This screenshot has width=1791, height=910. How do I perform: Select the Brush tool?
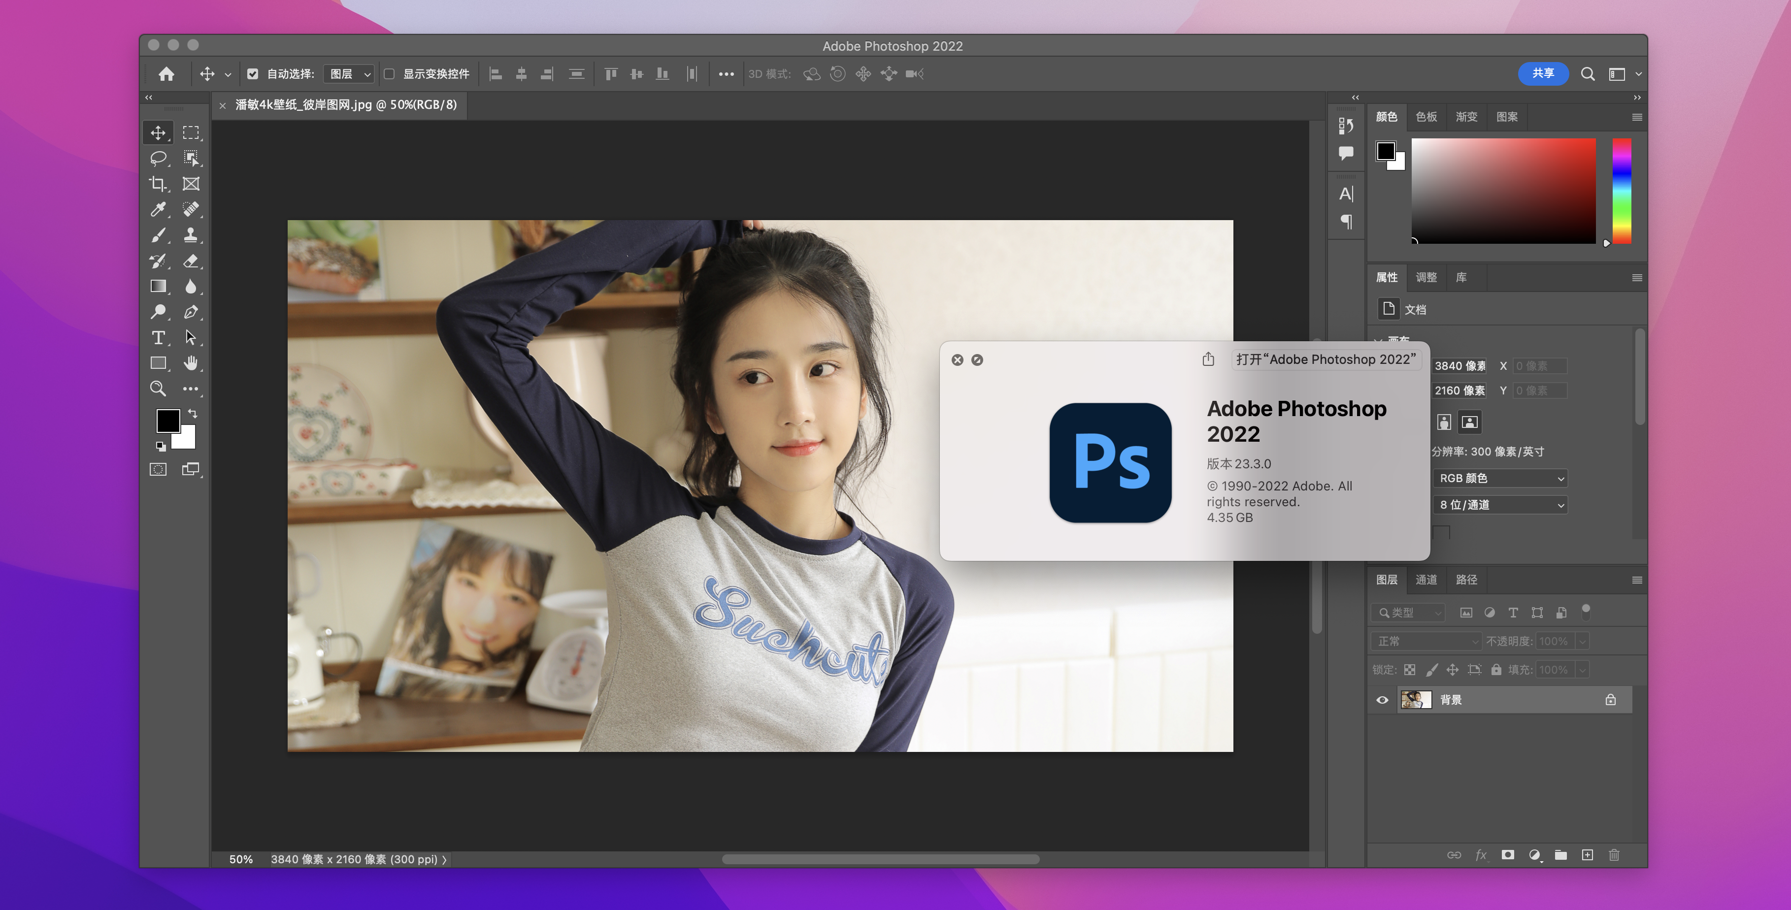[158, 236]
